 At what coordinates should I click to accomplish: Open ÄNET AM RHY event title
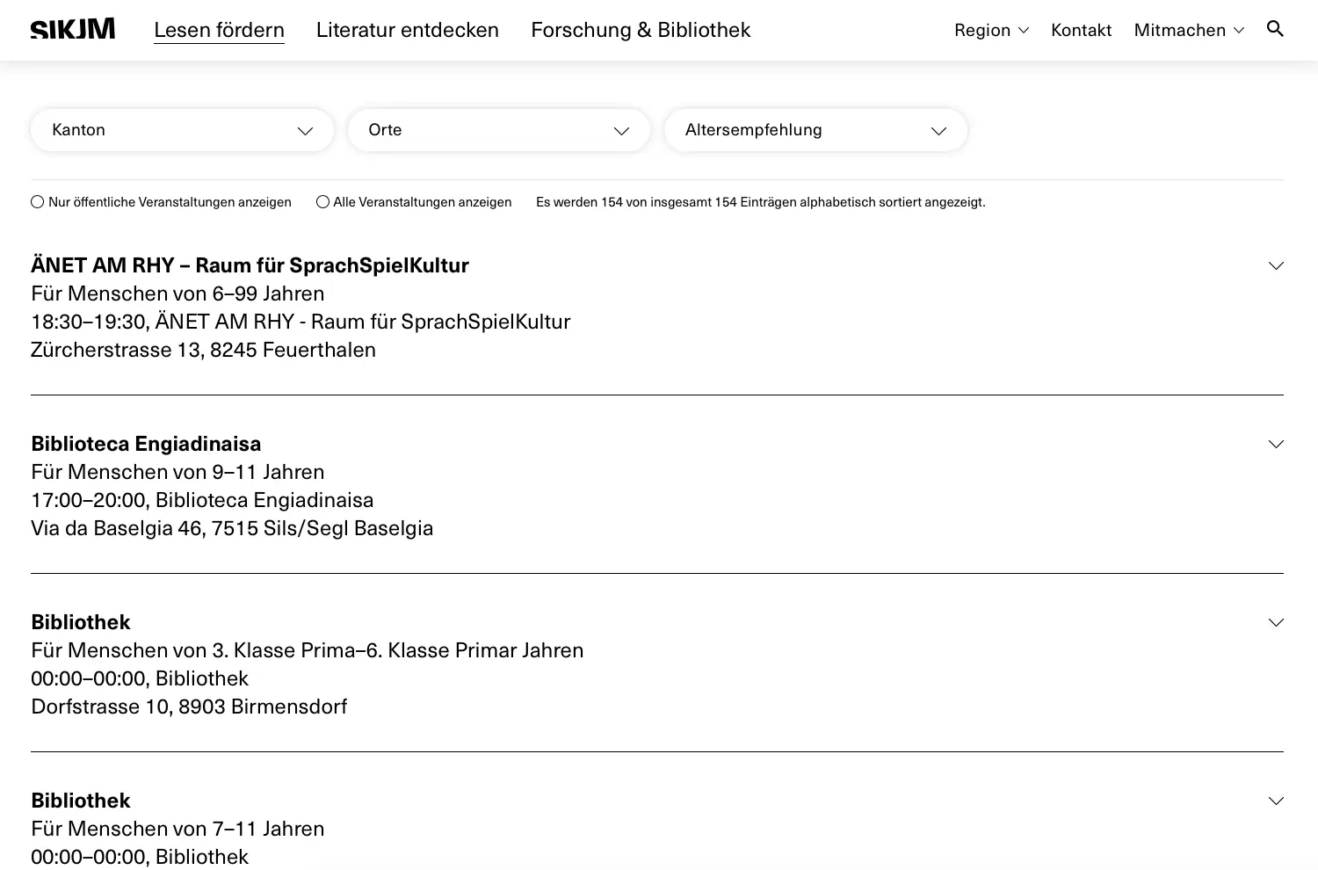[x=250, y=265]
